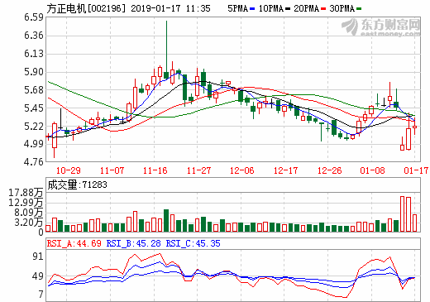Viewport: 430px width, 302px height.
Task: Click the 12-26 date axis label
Action: 329,170
